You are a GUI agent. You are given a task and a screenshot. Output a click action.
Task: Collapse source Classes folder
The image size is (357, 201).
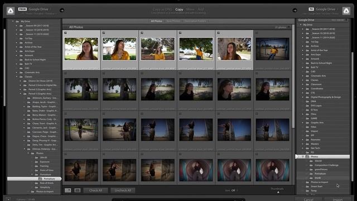pyautogui.click(x=16, y=76)
